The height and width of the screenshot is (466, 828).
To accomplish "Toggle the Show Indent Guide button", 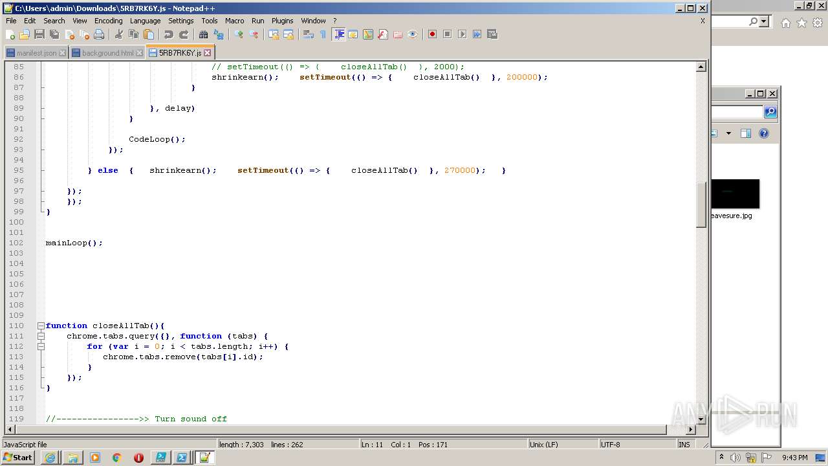I will tap(338, 34).
